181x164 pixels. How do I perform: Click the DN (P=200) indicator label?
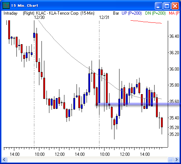(155, 13)
